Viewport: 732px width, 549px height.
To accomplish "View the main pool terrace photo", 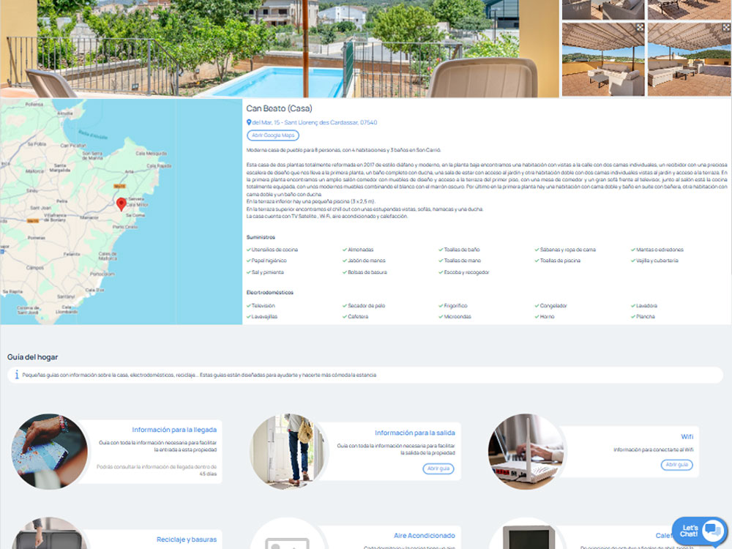I will point(279,48).
